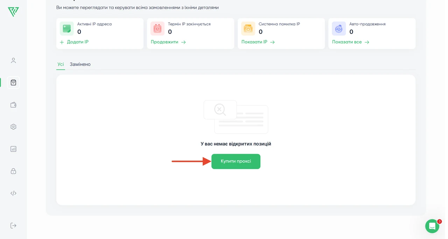Image resolution: width=448 pixels, height=239 pixels.
Task: Click the Купити проксі button
Action: (x=236, y=161)
